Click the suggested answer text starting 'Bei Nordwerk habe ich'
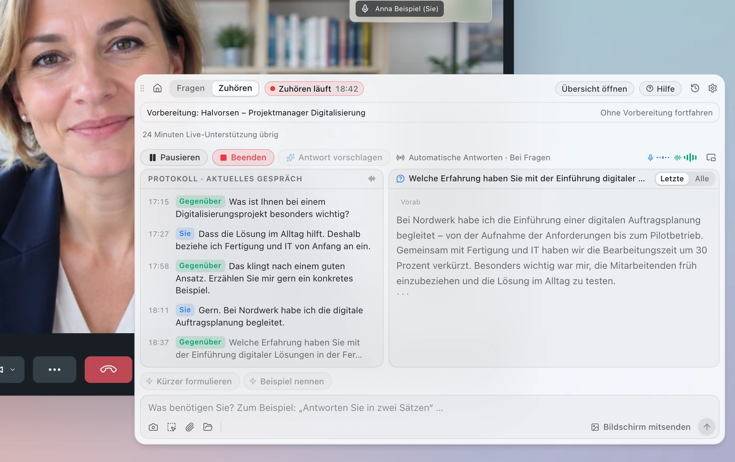 [552, 251]
